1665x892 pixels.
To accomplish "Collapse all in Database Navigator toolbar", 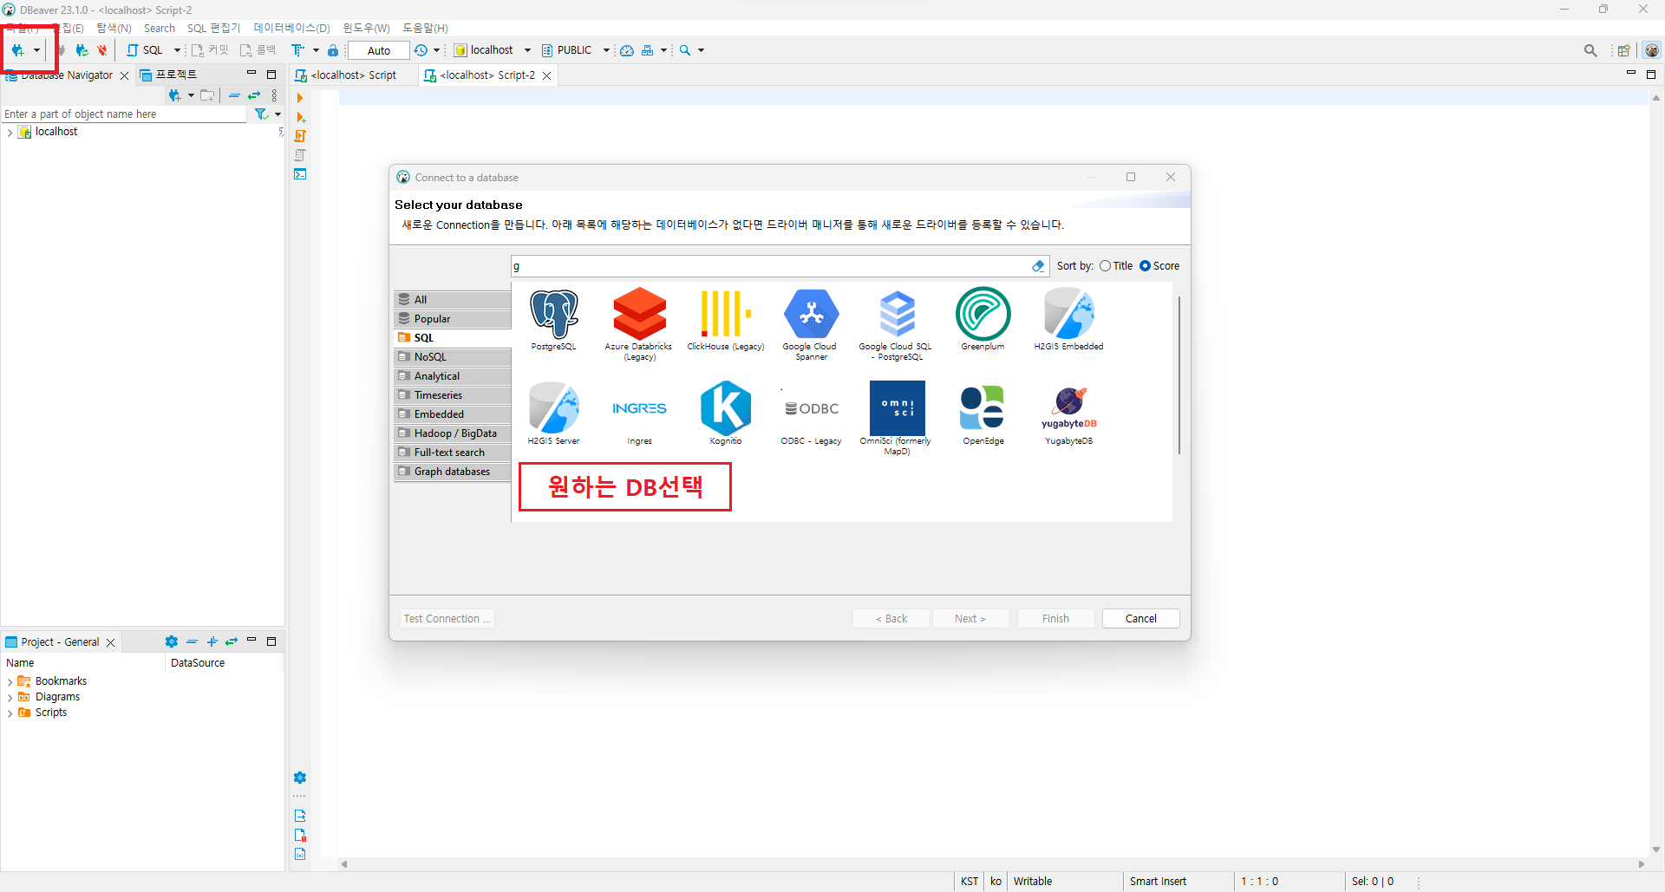I will coord(234,95).
